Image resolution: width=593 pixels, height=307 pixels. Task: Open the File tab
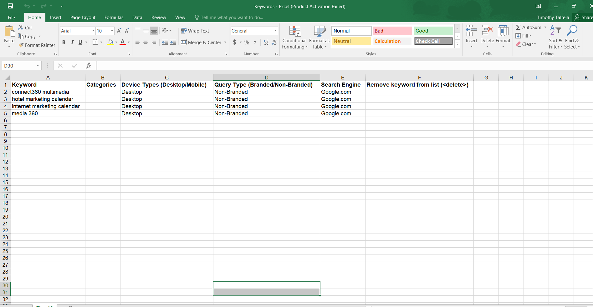[x=11, y=18]
